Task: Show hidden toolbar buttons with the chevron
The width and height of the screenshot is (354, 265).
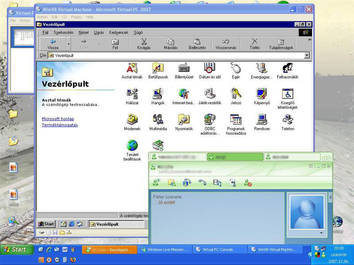Action: [309, 40]
